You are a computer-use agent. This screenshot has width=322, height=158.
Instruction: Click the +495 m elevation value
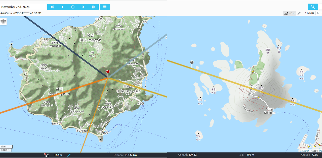coord(309,13)
